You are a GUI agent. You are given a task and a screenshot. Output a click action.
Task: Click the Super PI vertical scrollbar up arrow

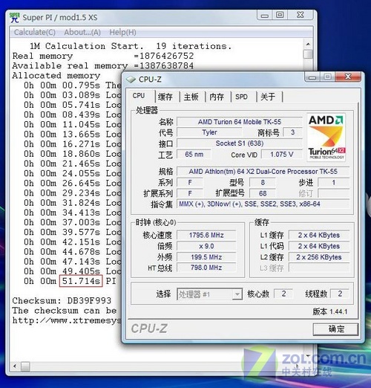point(308,45)
